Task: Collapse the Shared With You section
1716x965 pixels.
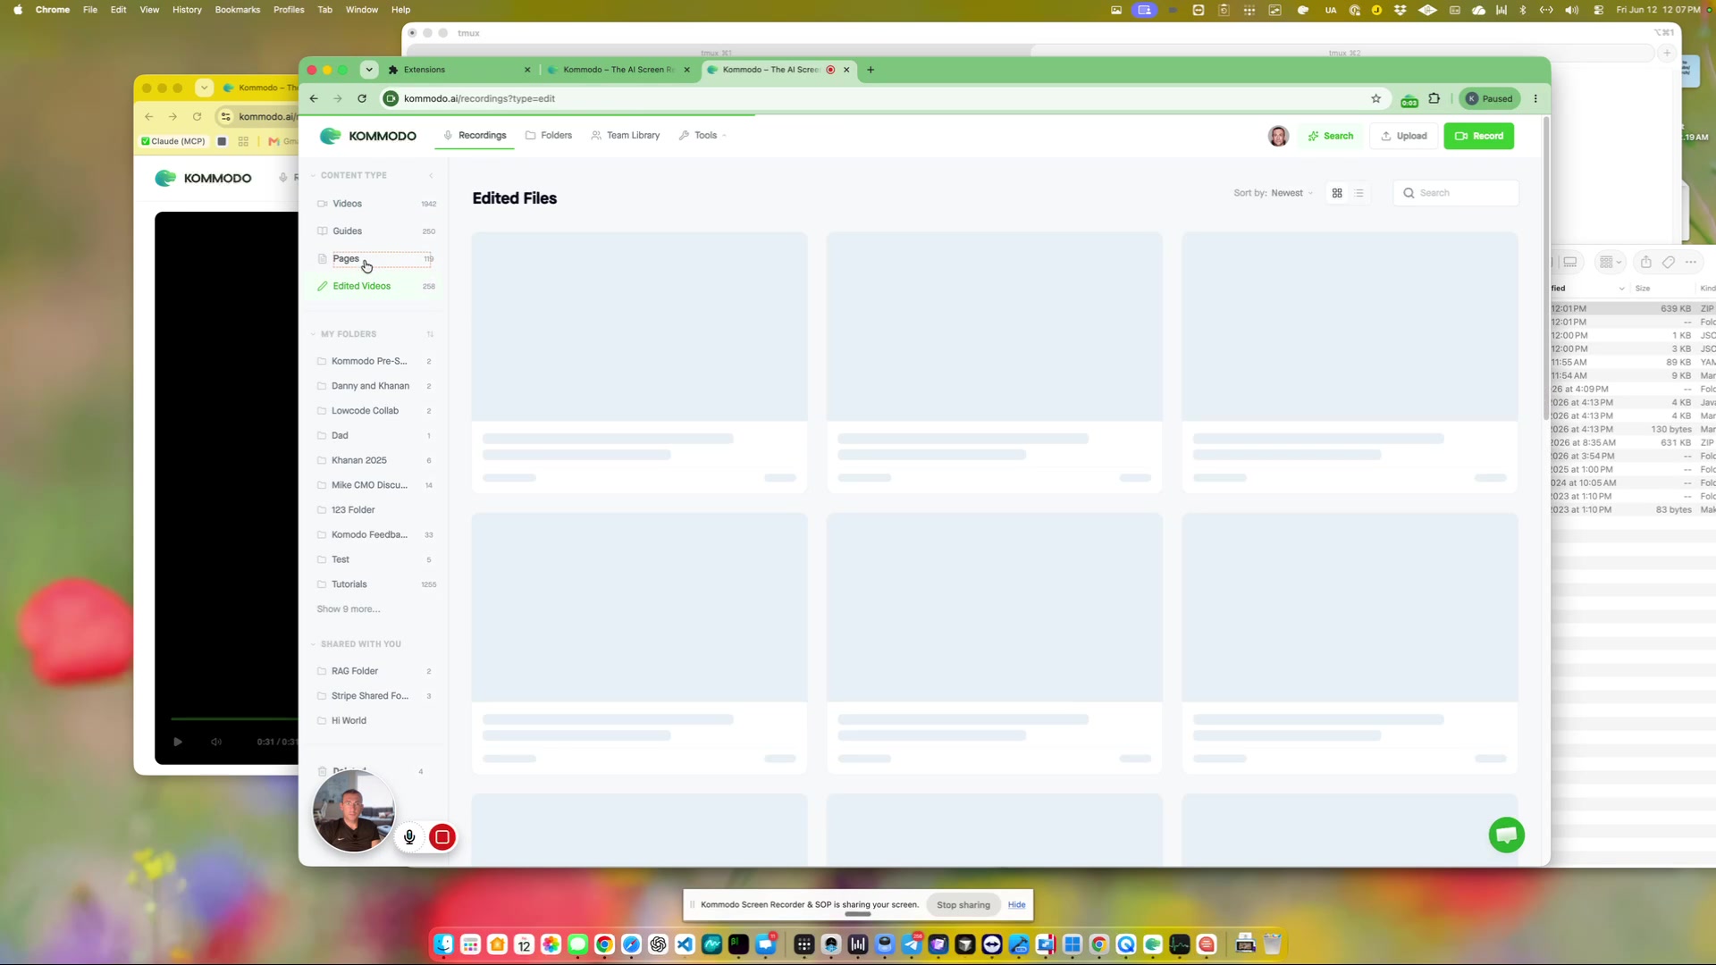Action: coord(314,644)
